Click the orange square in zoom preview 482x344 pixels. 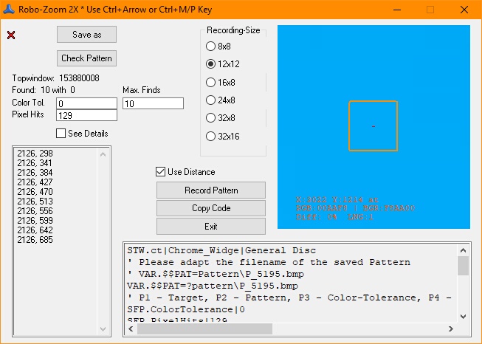coord(373,125)
